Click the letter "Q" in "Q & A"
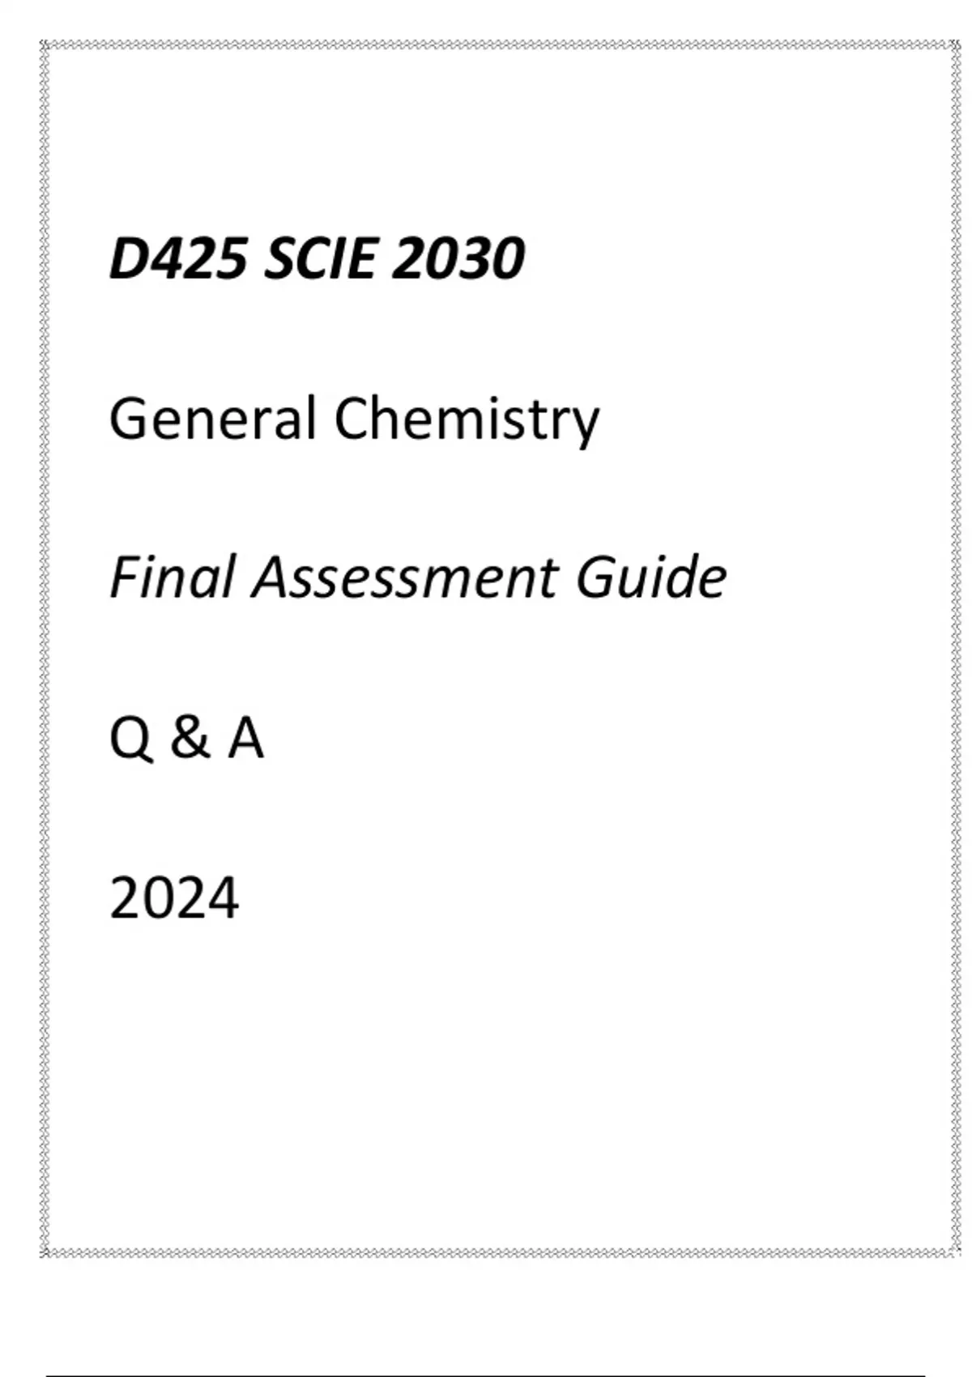972x1377 pixels. (130, 739)
